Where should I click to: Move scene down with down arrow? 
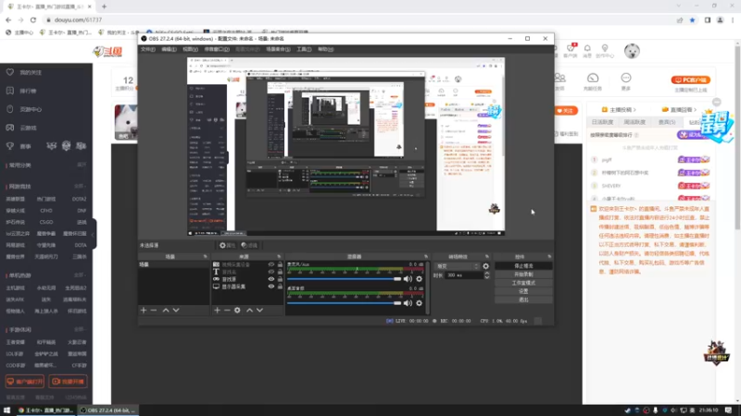point(176,311)
